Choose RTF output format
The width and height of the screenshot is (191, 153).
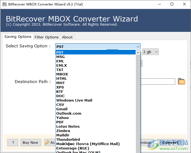(95, 92)
